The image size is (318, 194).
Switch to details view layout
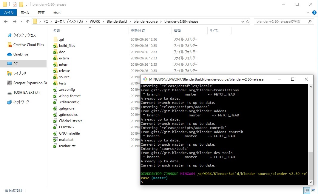307,190
